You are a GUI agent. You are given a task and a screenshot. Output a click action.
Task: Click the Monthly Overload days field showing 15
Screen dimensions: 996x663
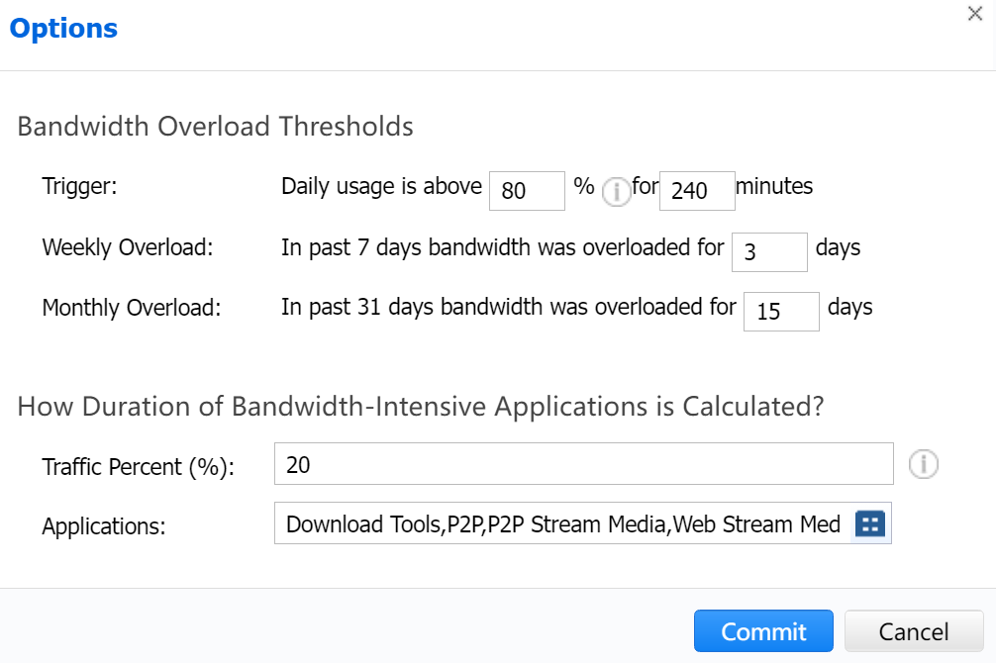[x=780, y=312]
